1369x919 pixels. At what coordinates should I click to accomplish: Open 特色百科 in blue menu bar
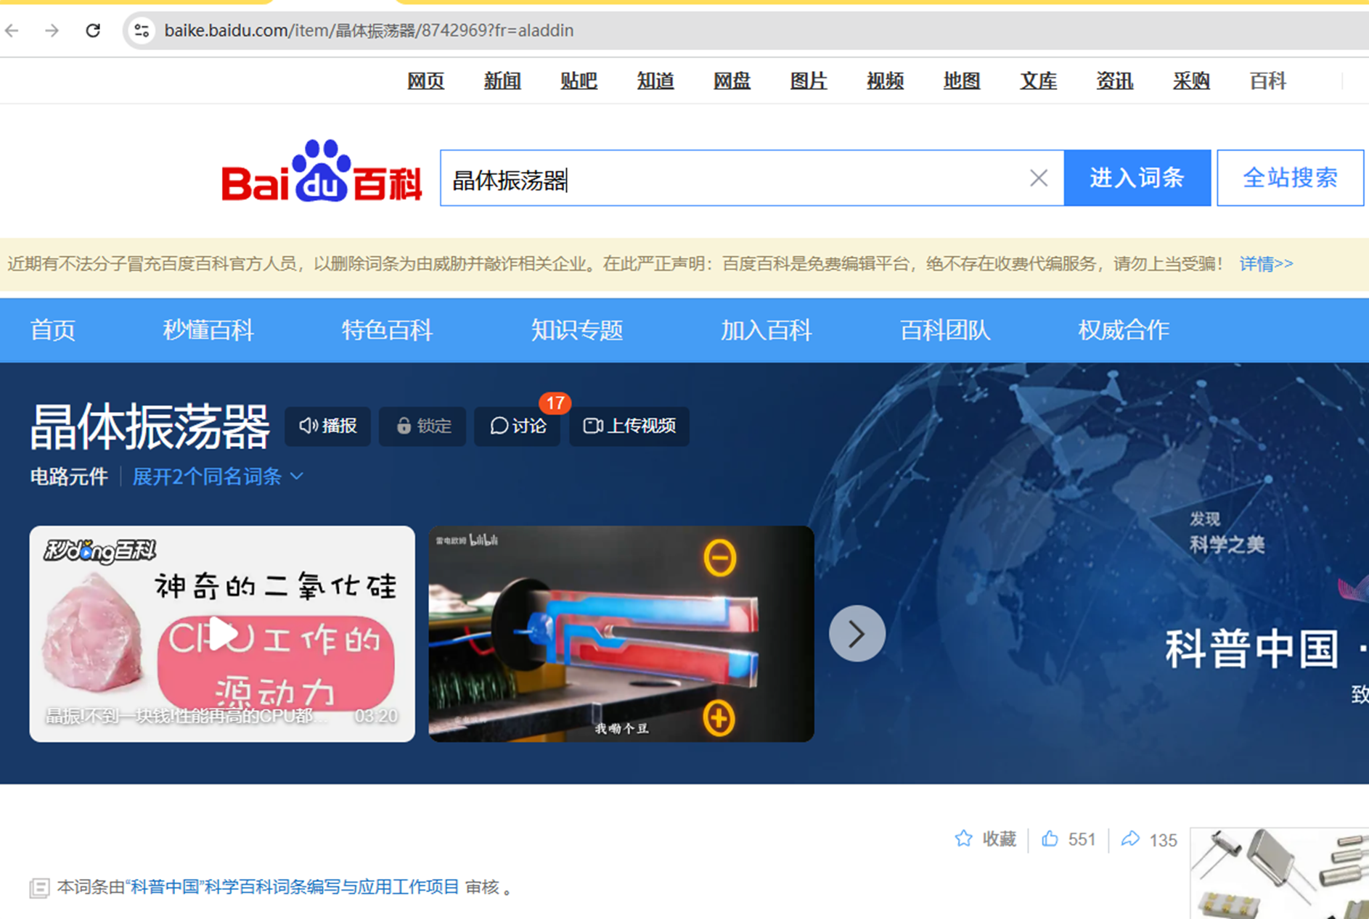click(x=387, y=330)
